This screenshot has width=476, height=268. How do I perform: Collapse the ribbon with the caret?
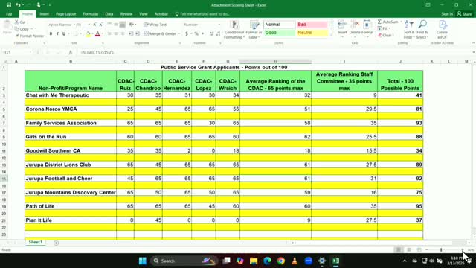[473, 43]
